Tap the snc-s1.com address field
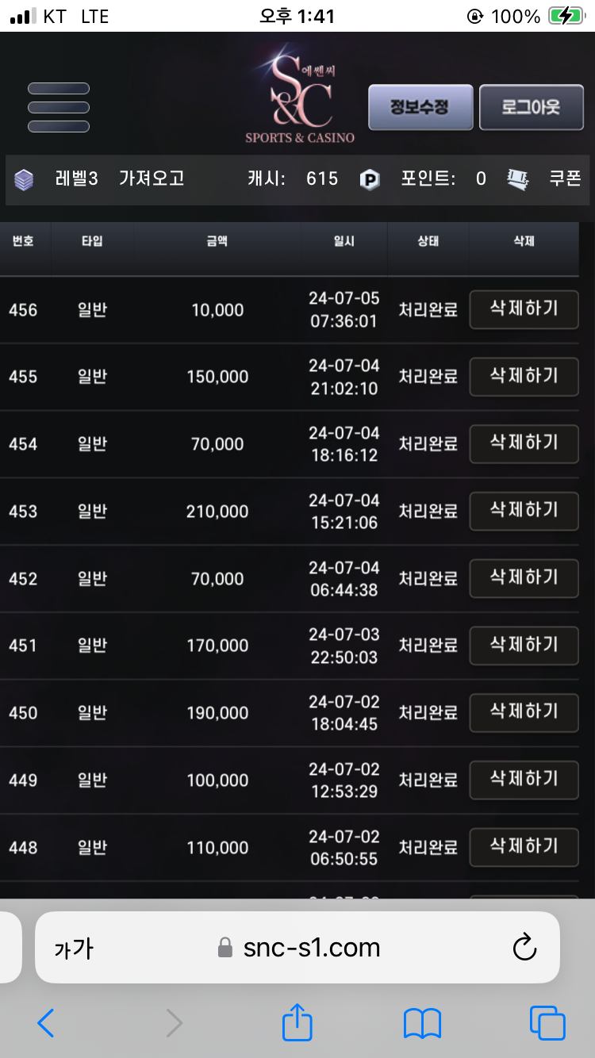 pyautogui.click(x=311, y=948)
